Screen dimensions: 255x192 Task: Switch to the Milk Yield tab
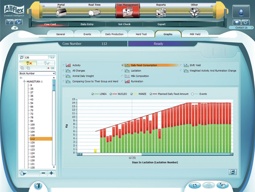click(195, 34)
